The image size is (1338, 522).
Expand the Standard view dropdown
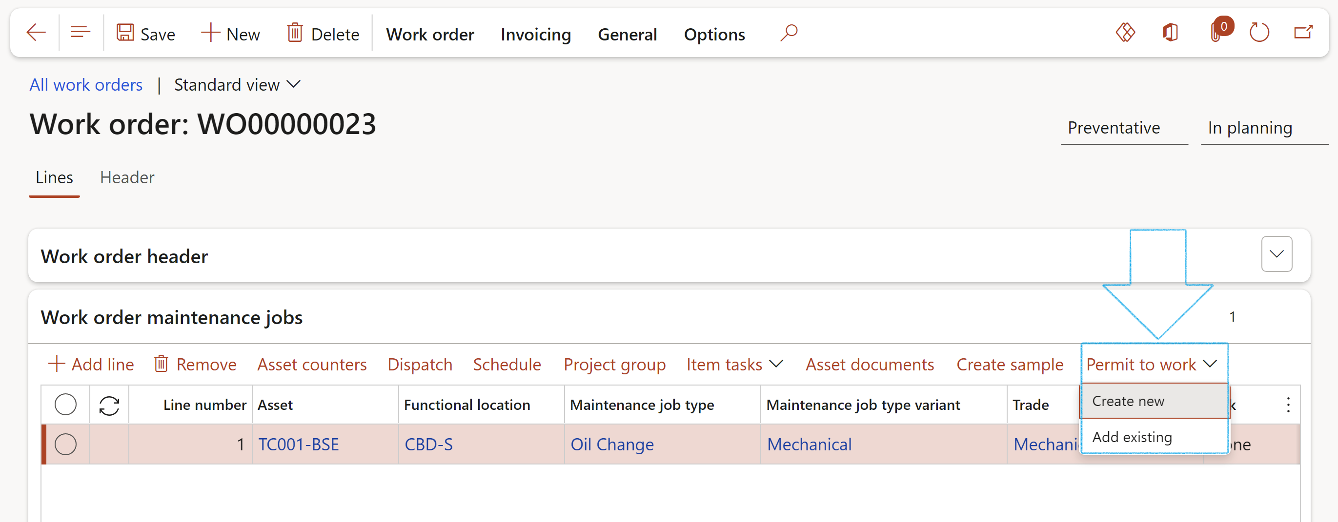[237, 85]
